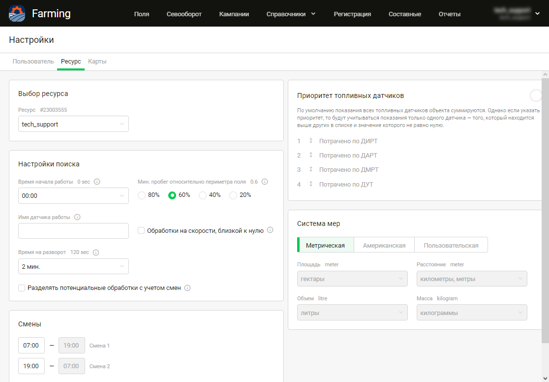Select Американская measurement system
Viewport: 549px width, 382px height.
coord(384,245)
